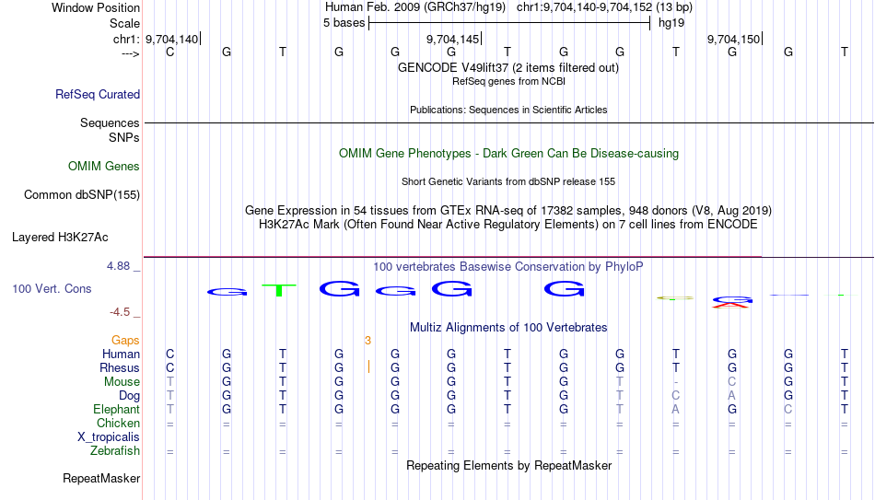Select the Chicken species label
875x500 pixels.
[x=118, y=423]
